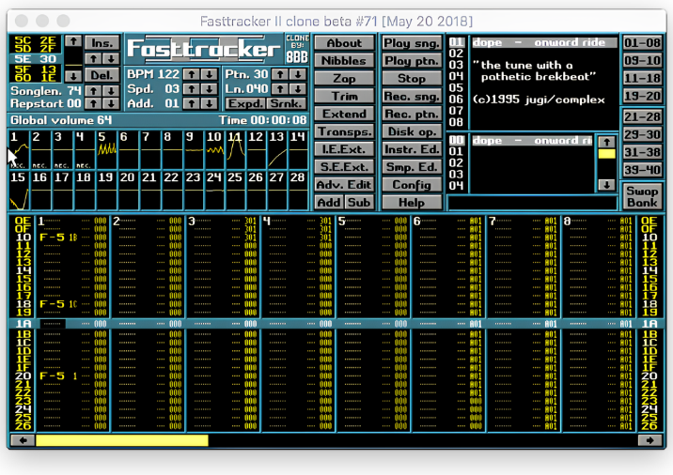Screen dimensions: 673x475
Task: Record pattern with Rec. ptn.
Action: tap(412, 114)
